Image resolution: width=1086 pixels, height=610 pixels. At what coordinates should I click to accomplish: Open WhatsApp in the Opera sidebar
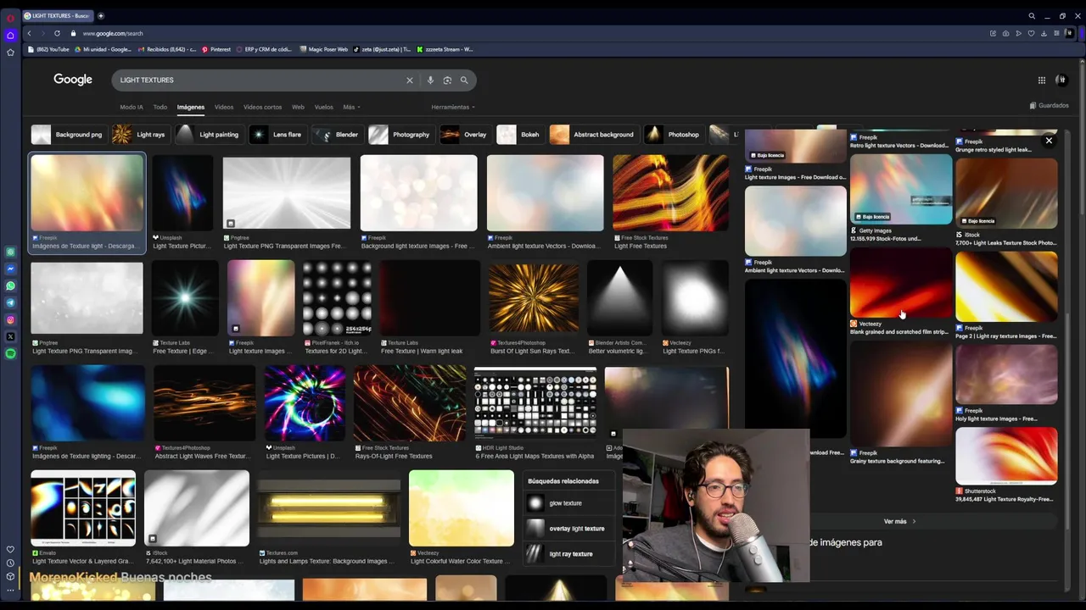10,286
